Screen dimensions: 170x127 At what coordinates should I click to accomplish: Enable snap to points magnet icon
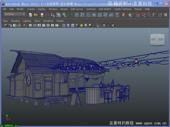point(149,15)
